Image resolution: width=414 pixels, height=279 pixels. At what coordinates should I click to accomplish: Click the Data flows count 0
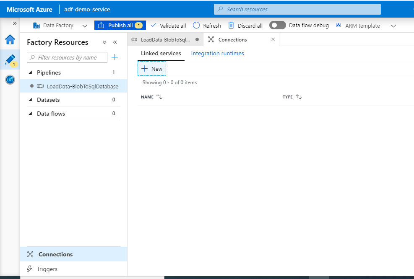114,114
